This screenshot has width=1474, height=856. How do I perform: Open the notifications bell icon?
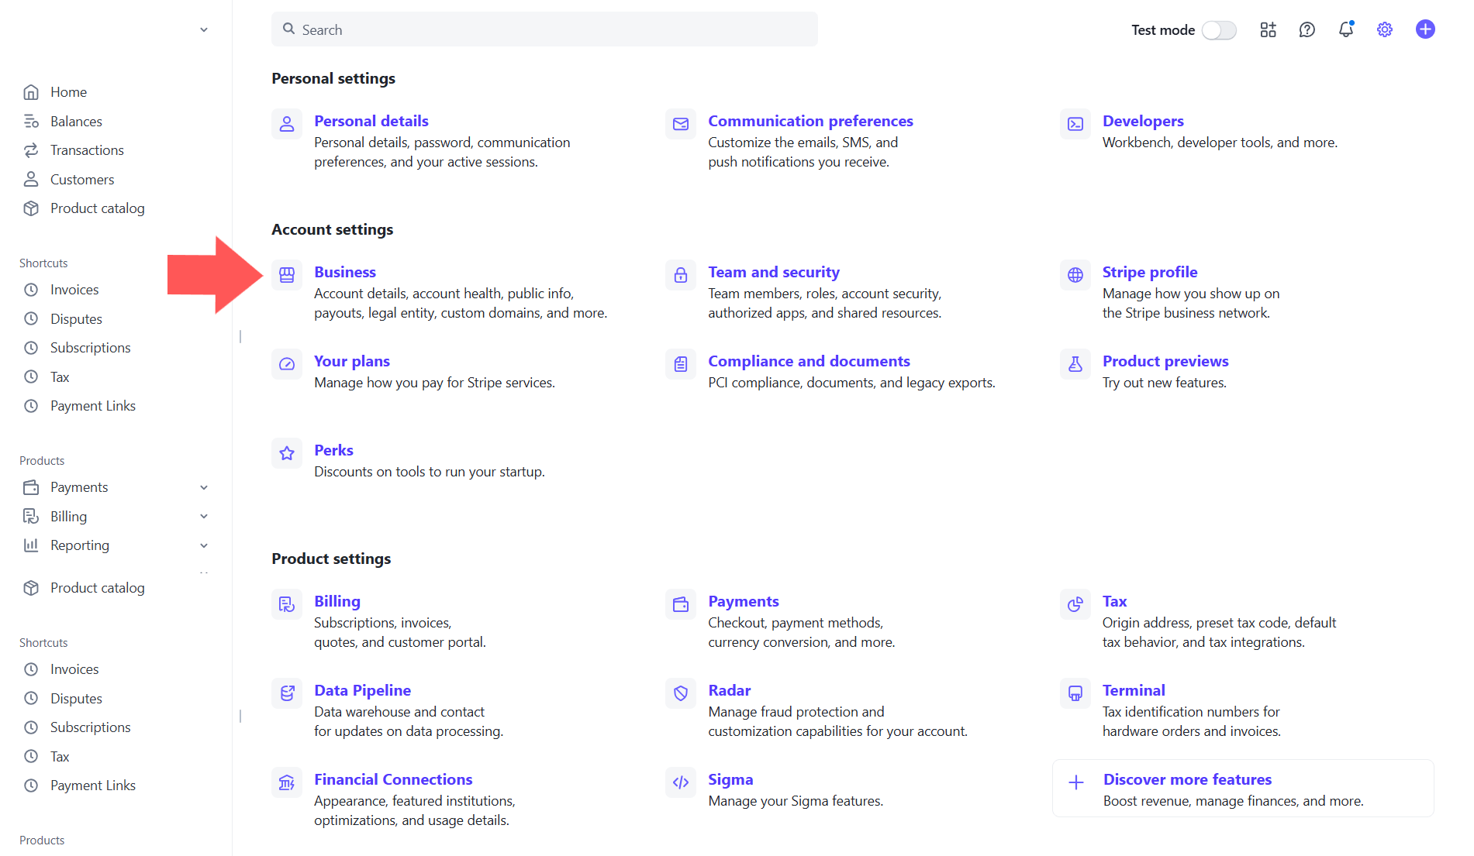(1346, 29)
